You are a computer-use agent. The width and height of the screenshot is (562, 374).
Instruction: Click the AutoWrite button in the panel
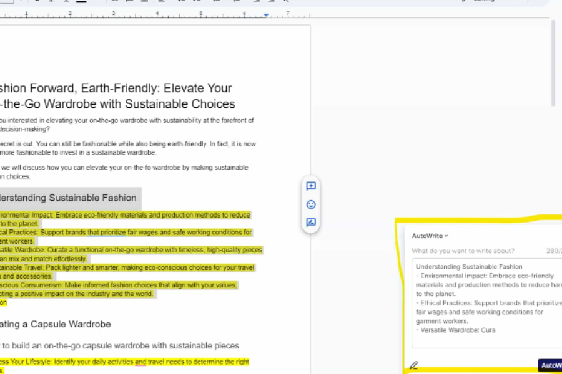click(551, 365)
